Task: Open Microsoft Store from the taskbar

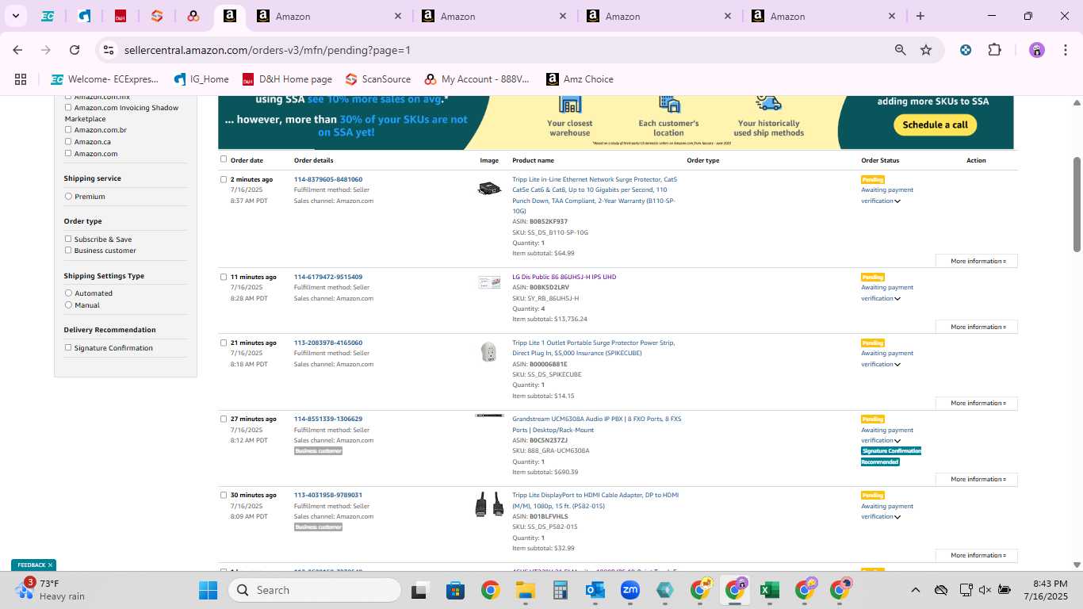Action: point(455,590)
